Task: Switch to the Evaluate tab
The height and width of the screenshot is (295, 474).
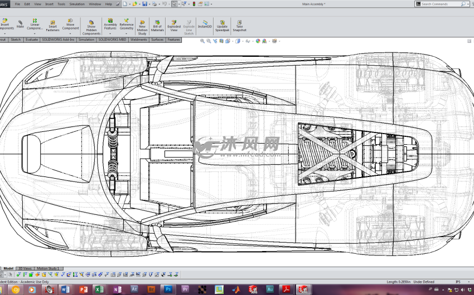Action: (32, 40)
